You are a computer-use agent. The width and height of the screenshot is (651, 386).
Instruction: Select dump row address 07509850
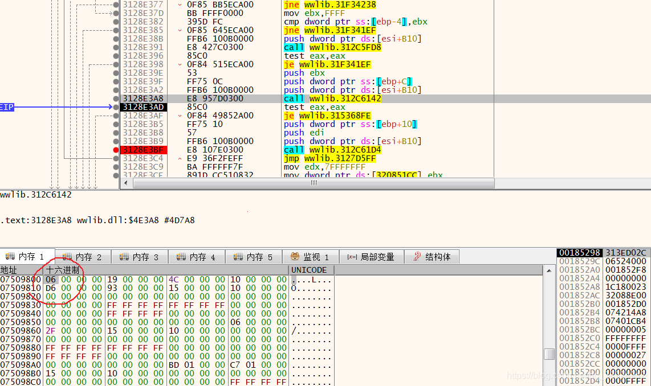point(21,322)
